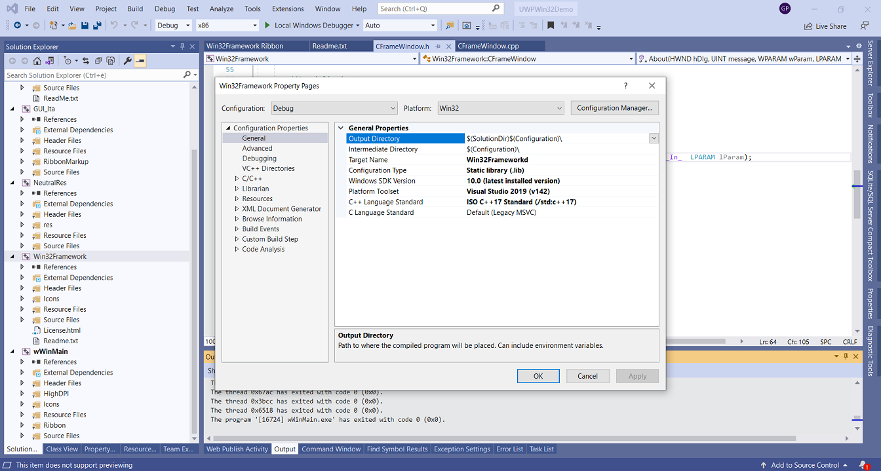The height and width of the screenshot is (471, 881).
Task: Click the Collapse All icon in Solution Explorer
Action: [x=98, y=60]
